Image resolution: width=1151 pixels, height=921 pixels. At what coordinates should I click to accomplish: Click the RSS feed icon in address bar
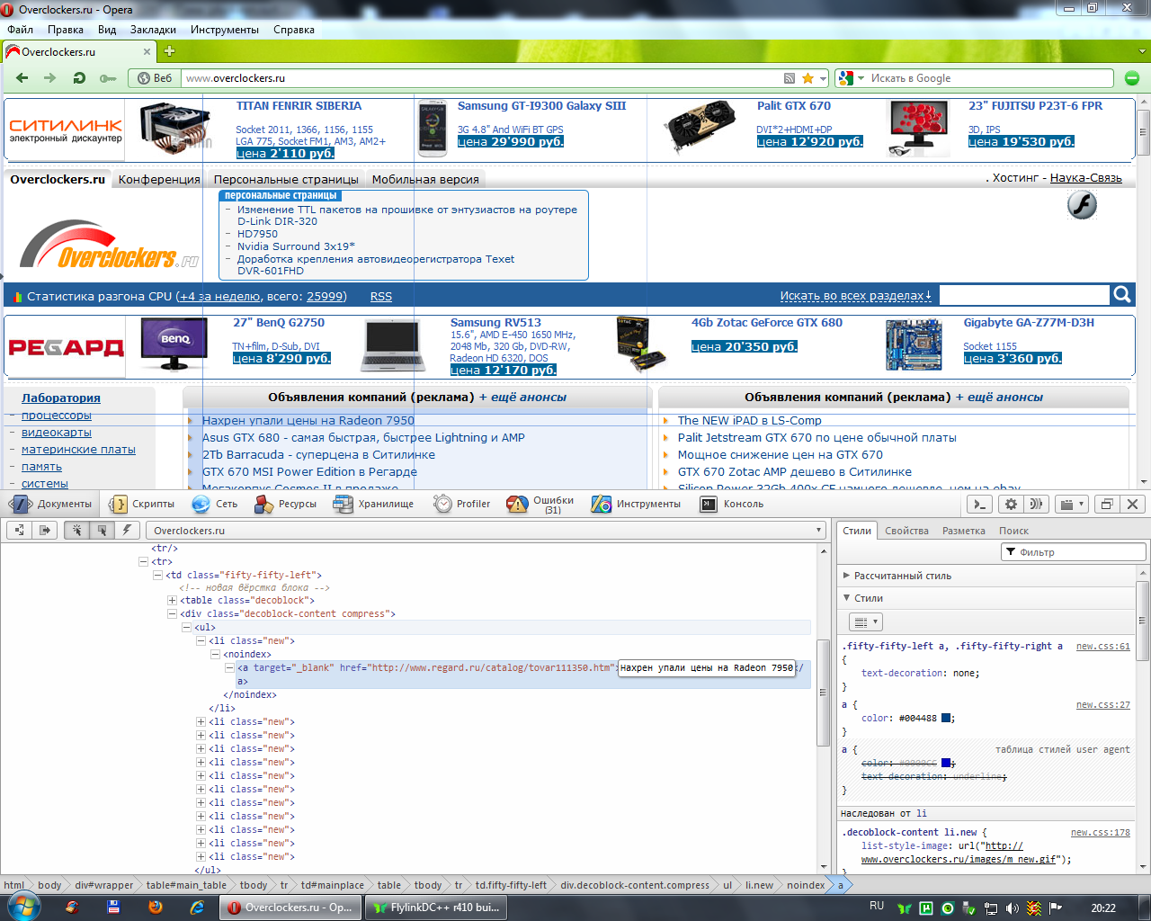point(790,78)
